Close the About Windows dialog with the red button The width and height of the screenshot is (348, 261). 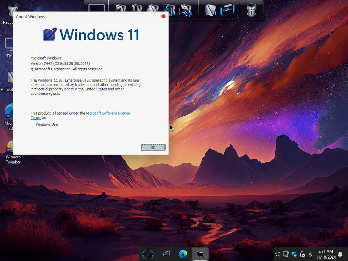pyautogui.click(x=163, y=16)
